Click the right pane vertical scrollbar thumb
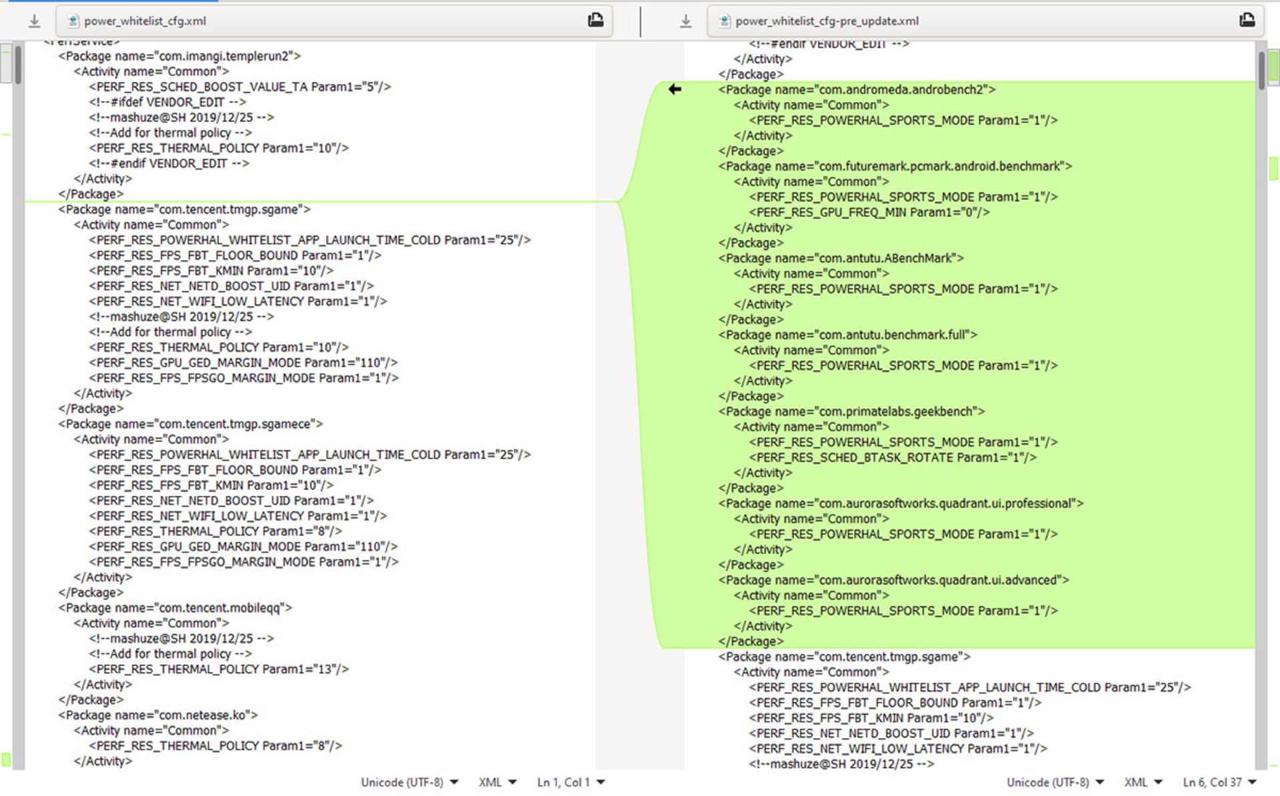The height and width of the screenshot is (796, 1280). (x=1261, y=70)
